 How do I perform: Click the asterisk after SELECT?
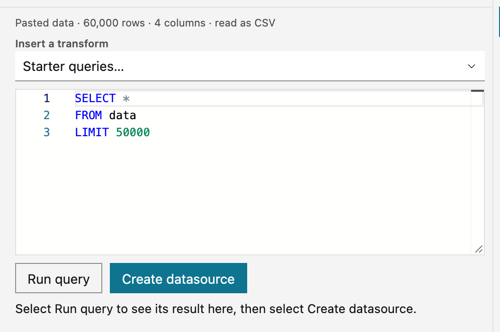[126, 98]
